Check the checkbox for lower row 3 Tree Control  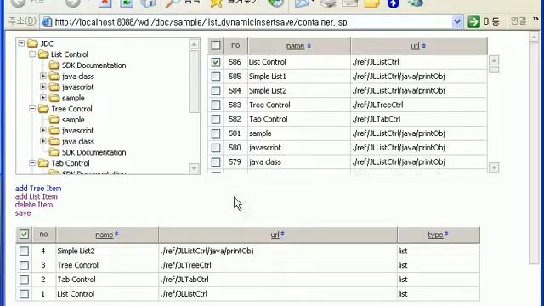(24, 265)
